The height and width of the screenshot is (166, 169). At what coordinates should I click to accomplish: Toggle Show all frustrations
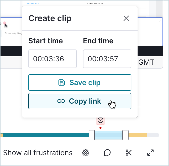coord(38,153)
